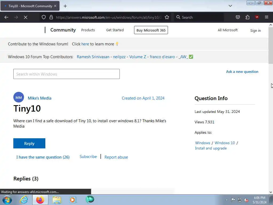The image size is (273, 205).
Task: Open tracking protection shield icon
Action: 44,17
